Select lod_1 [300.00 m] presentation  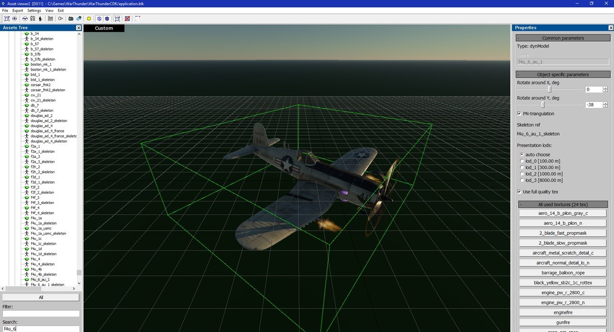522,167
